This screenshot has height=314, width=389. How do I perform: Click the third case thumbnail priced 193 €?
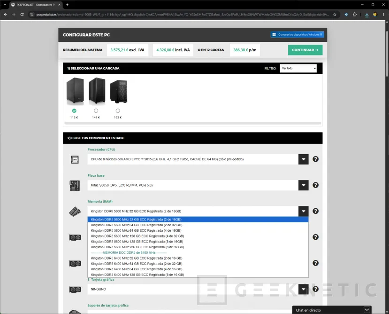coord(119,92)
